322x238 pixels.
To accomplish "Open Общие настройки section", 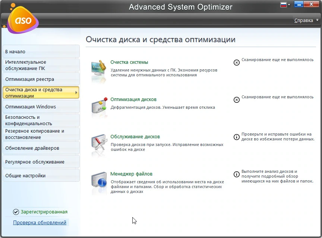I will [41, 175].
